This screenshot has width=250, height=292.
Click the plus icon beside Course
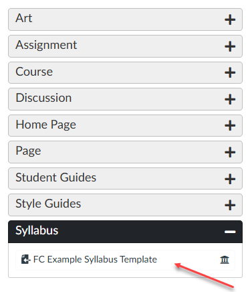click(230, 73)
